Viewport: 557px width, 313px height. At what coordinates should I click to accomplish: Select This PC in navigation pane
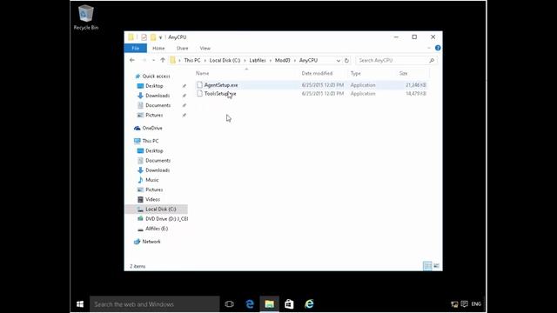point(151,141)
